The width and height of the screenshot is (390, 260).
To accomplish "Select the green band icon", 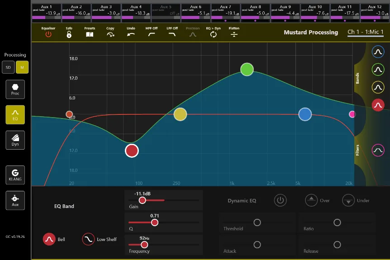I will tap(378, 70).
